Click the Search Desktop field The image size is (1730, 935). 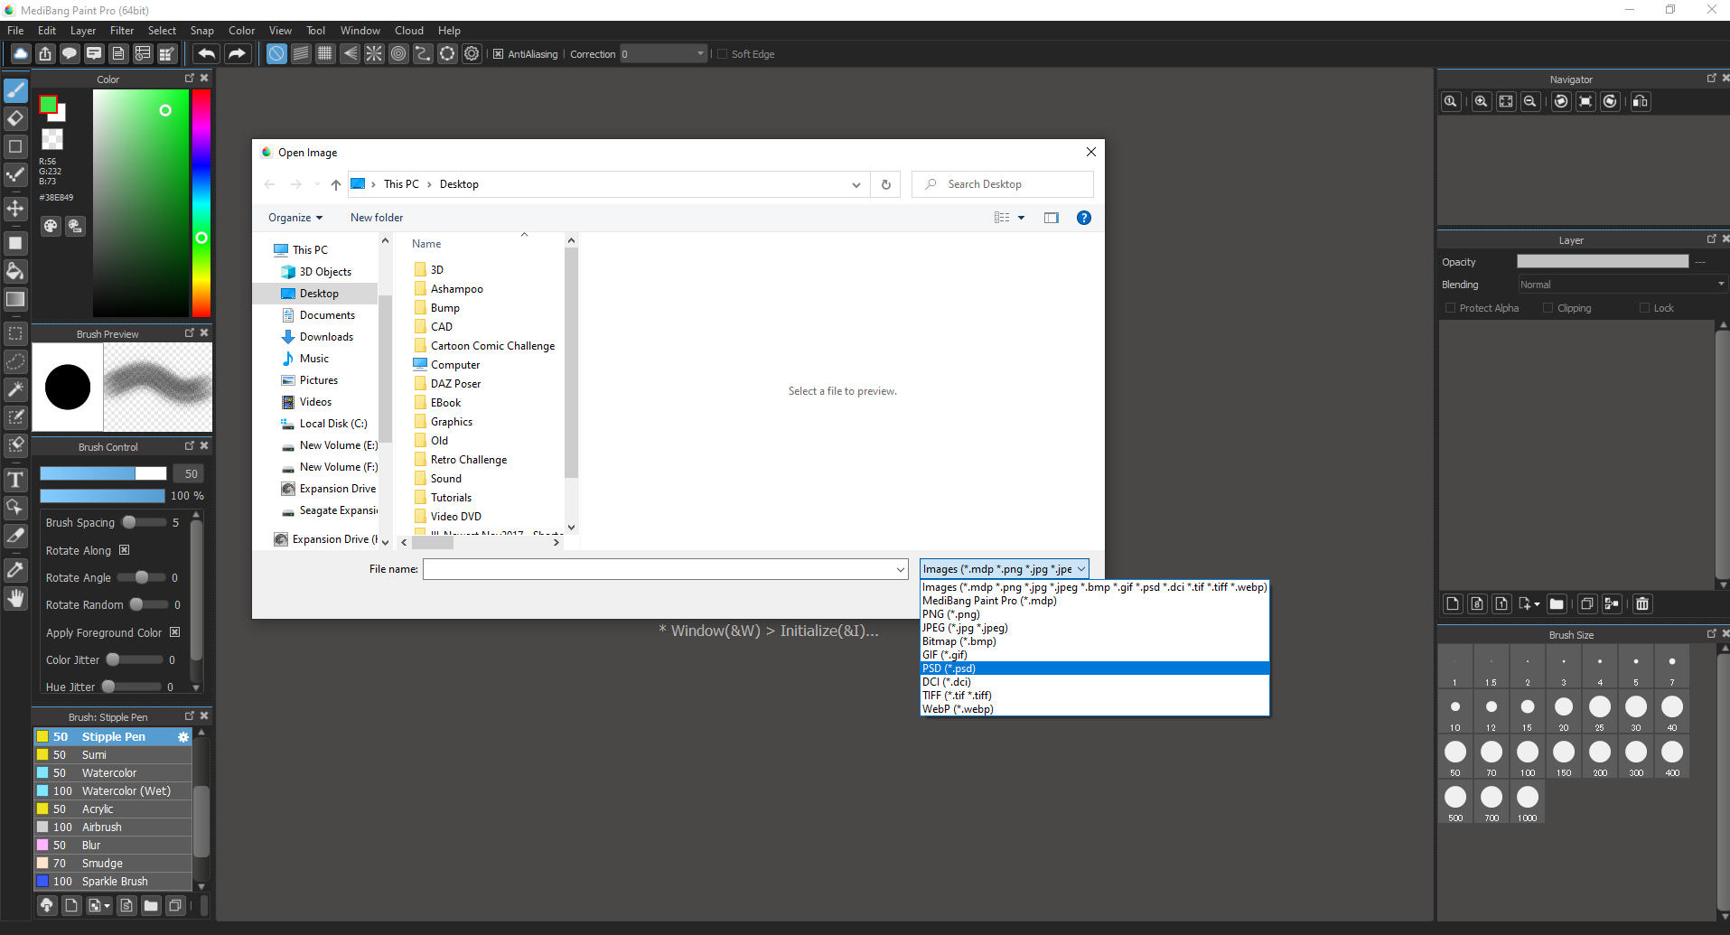[x=1003, y=184]
